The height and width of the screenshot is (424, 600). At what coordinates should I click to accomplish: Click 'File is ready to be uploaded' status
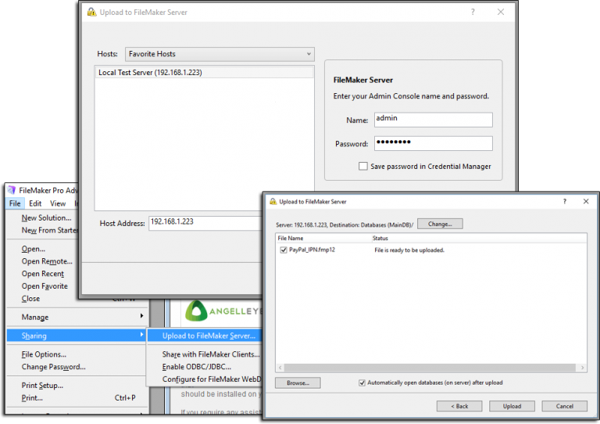point(409,250)
